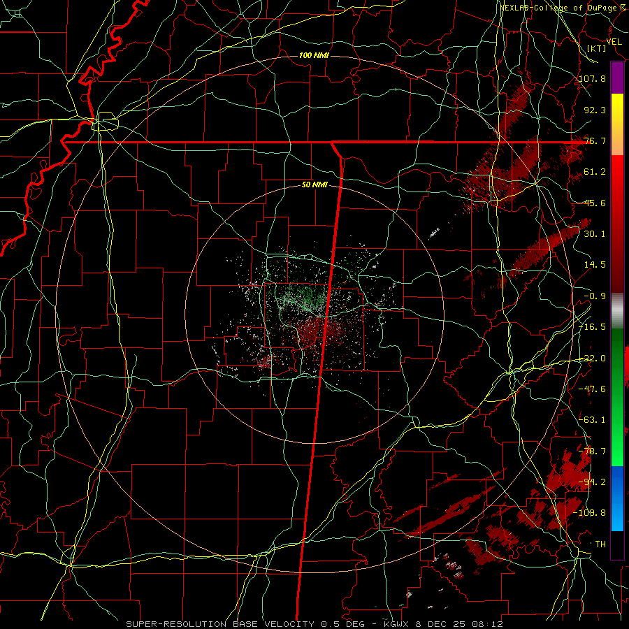Click the "SUPER-RESOLUTION BASE VELOCITY" caption
This screenshot has height=629, width=629.
[x=220, y=624]
